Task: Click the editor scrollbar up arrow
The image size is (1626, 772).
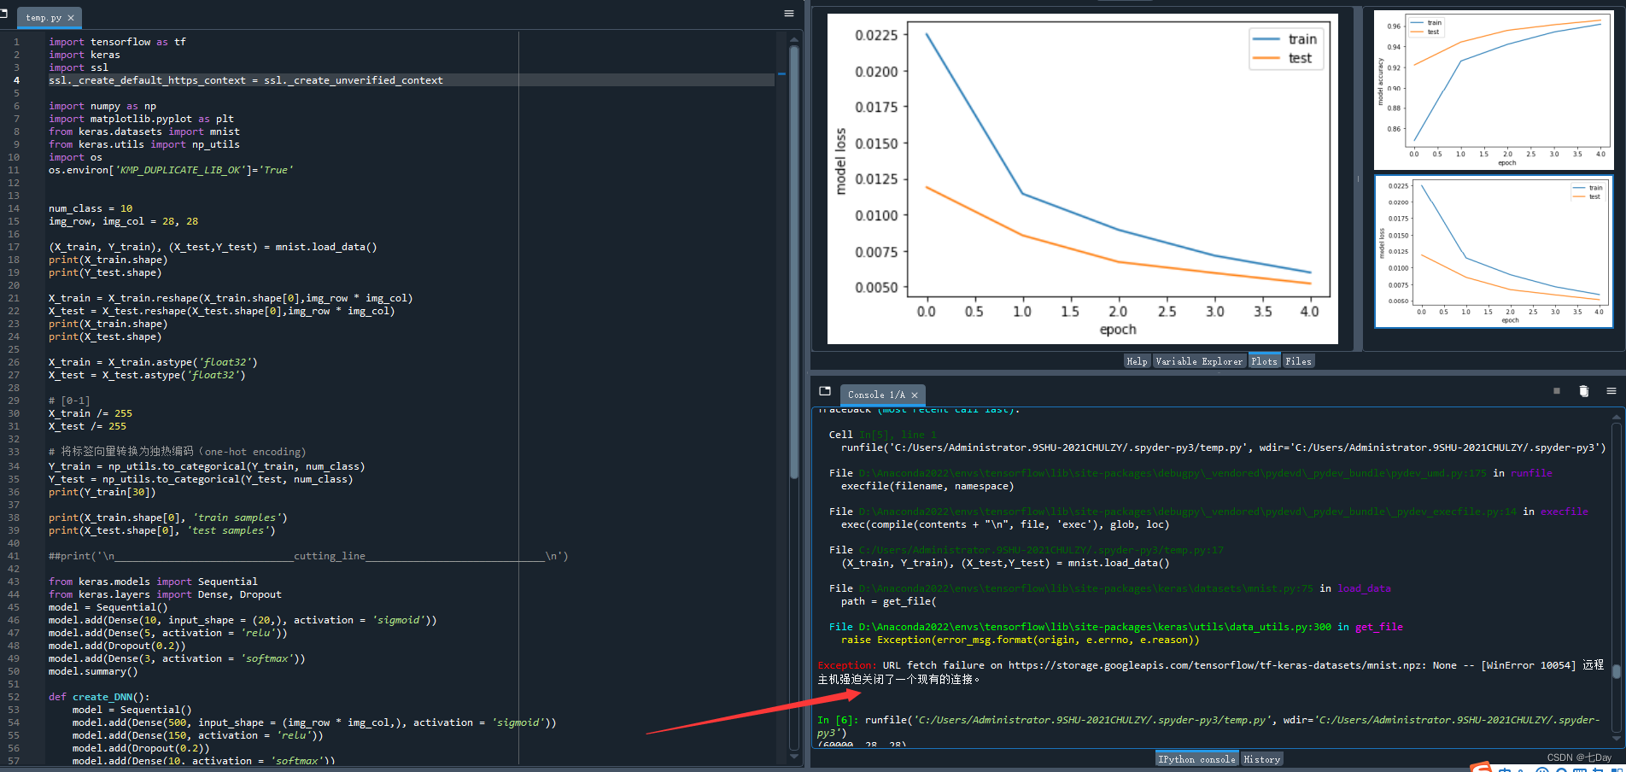Action: pos(794,38)
